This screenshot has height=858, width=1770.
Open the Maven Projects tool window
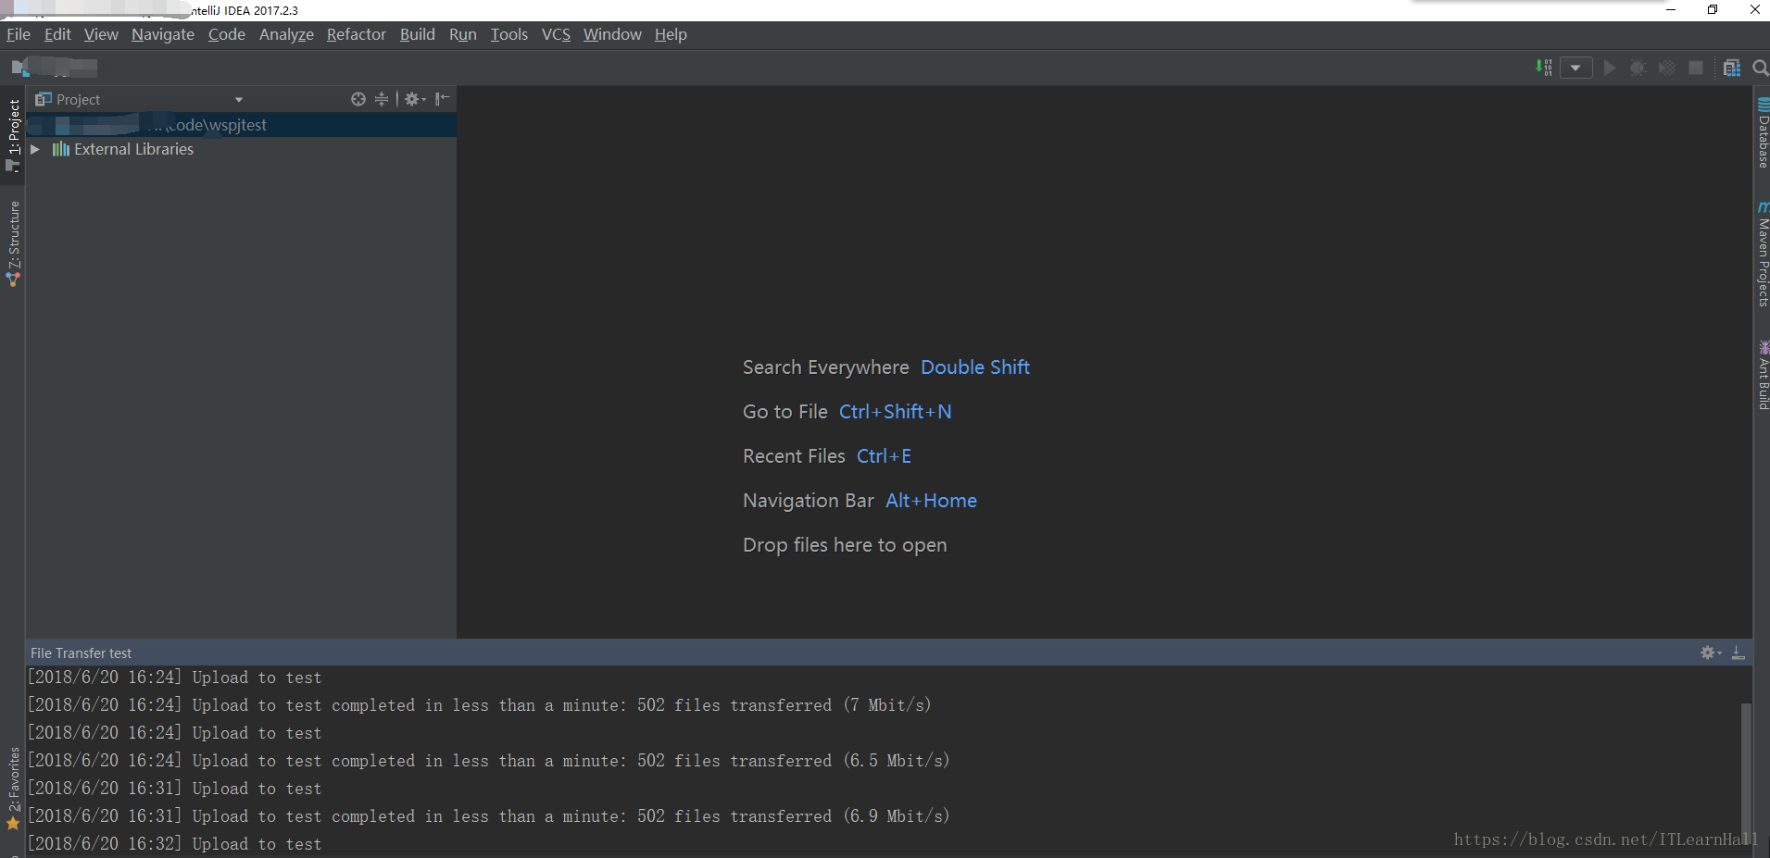click(x=1763, y=254)
